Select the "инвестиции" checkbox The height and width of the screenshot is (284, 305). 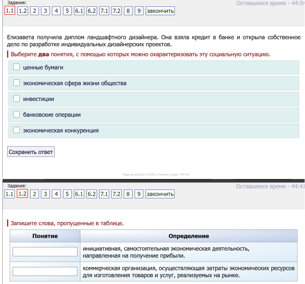click(16, 99)
